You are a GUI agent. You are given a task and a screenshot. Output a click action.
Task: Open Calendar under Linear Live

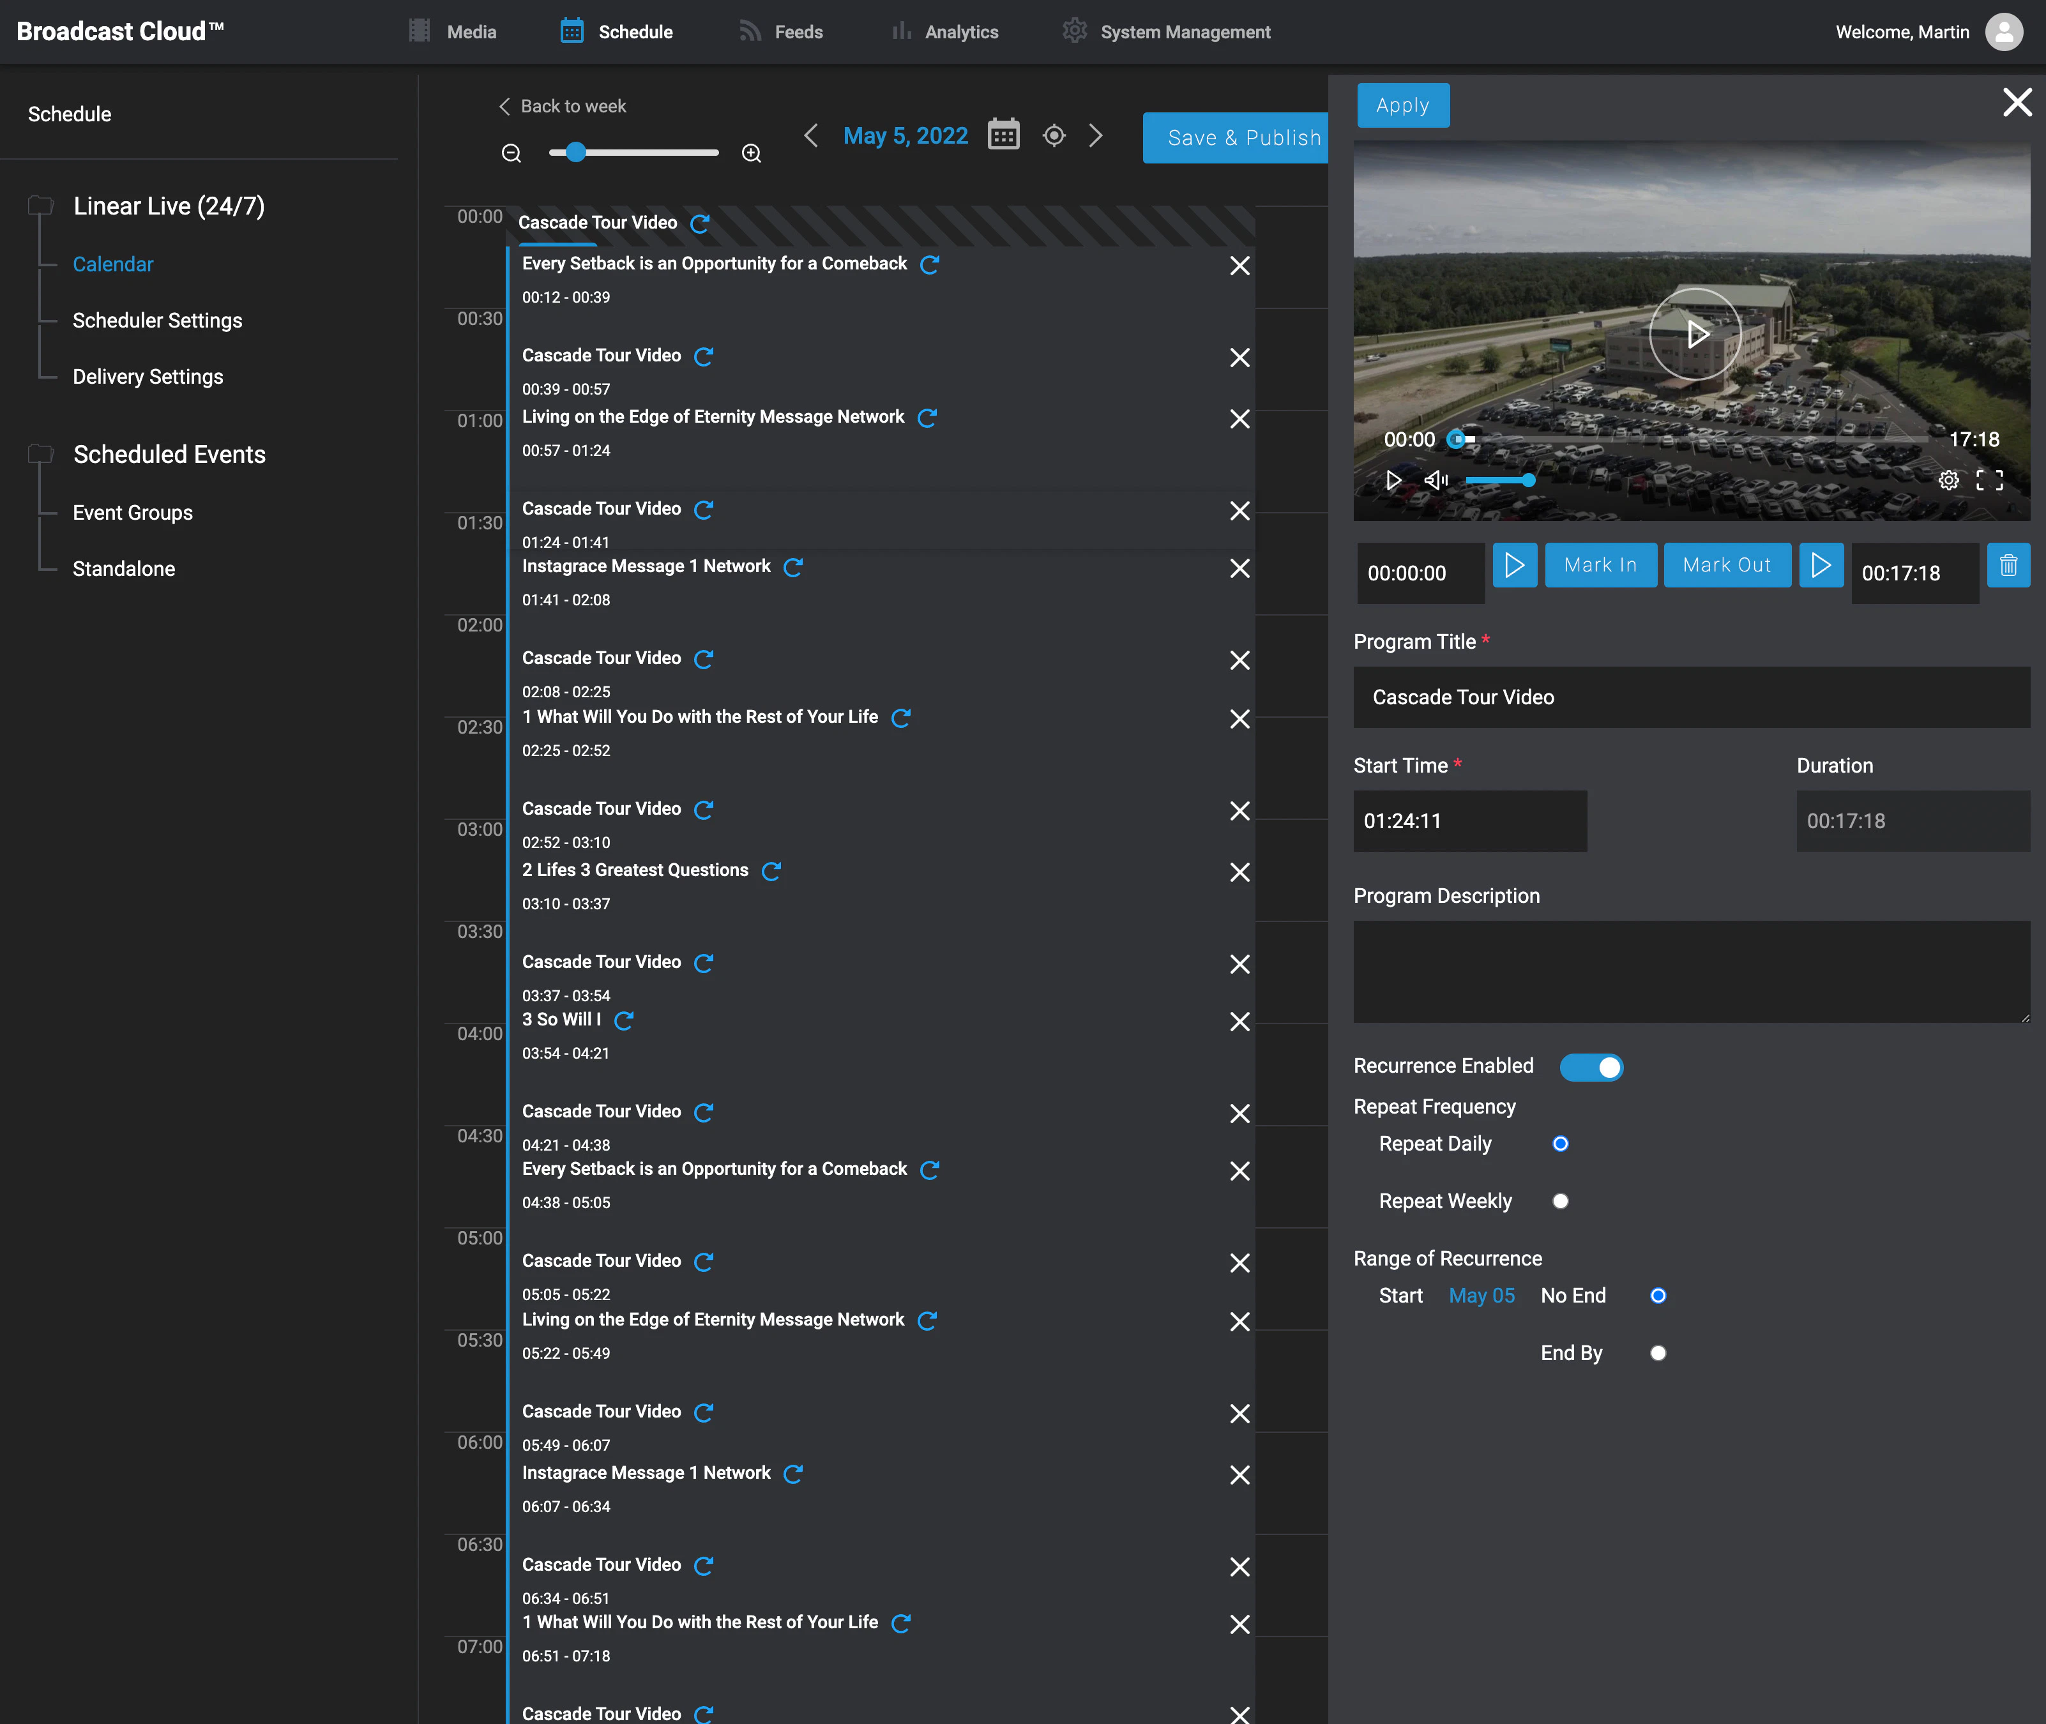pos(112,263)
